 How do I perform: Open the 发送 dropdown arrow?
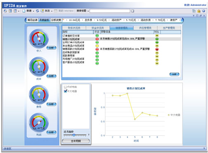tap(52, 11)
